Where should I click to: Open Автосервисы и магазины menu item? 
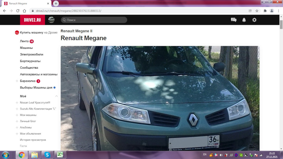pos(39,74)
